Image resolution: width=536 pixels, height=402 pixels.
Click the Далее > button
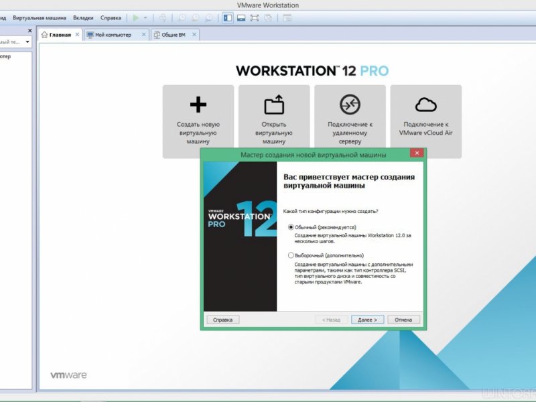[367, 320]
